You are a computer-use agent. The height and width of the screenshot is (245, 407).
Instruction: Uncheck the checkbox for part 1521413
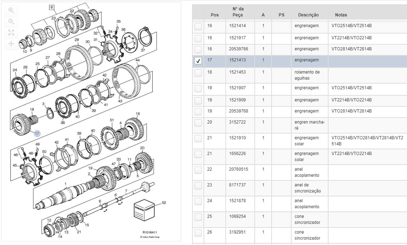pos(198,61)
